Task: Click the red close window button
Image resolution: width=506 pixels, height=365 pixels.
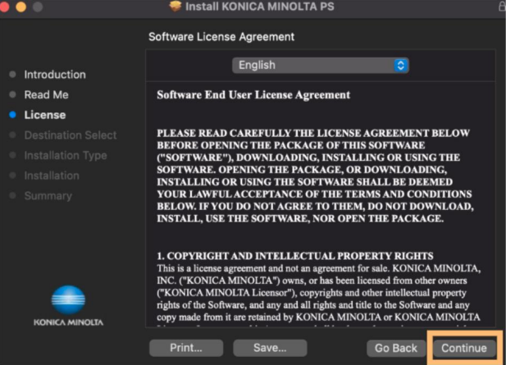Action: 4,7
